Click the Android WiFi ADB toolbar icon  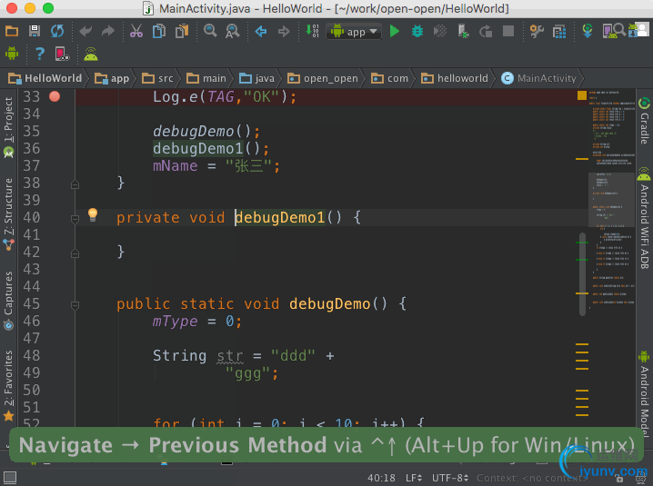(x=91, y=54)
